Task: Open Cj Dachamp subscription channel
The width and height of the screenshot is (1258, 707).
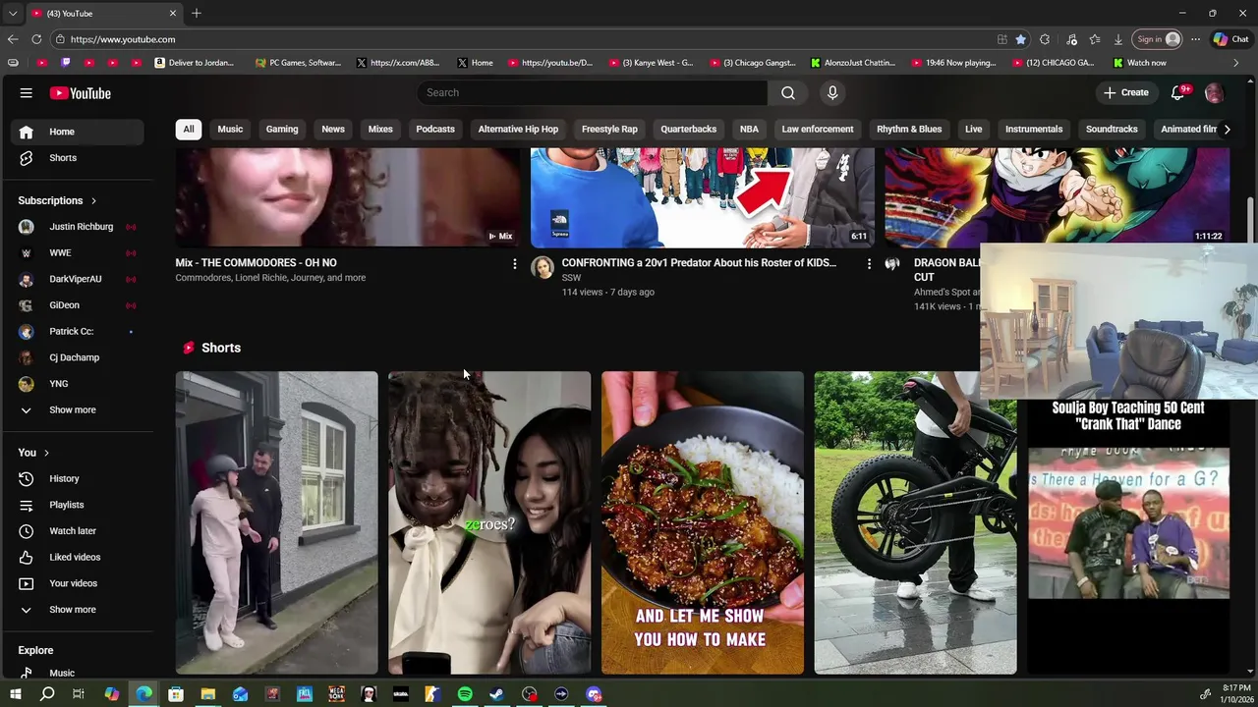Action: click(79, 357)
